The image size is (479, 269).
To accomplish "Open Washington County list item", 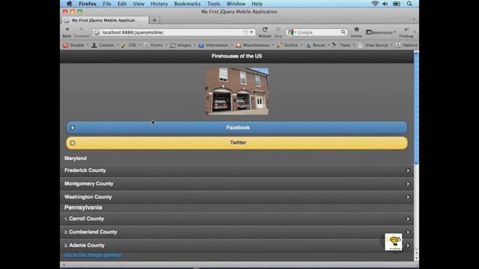I will 237,197.
